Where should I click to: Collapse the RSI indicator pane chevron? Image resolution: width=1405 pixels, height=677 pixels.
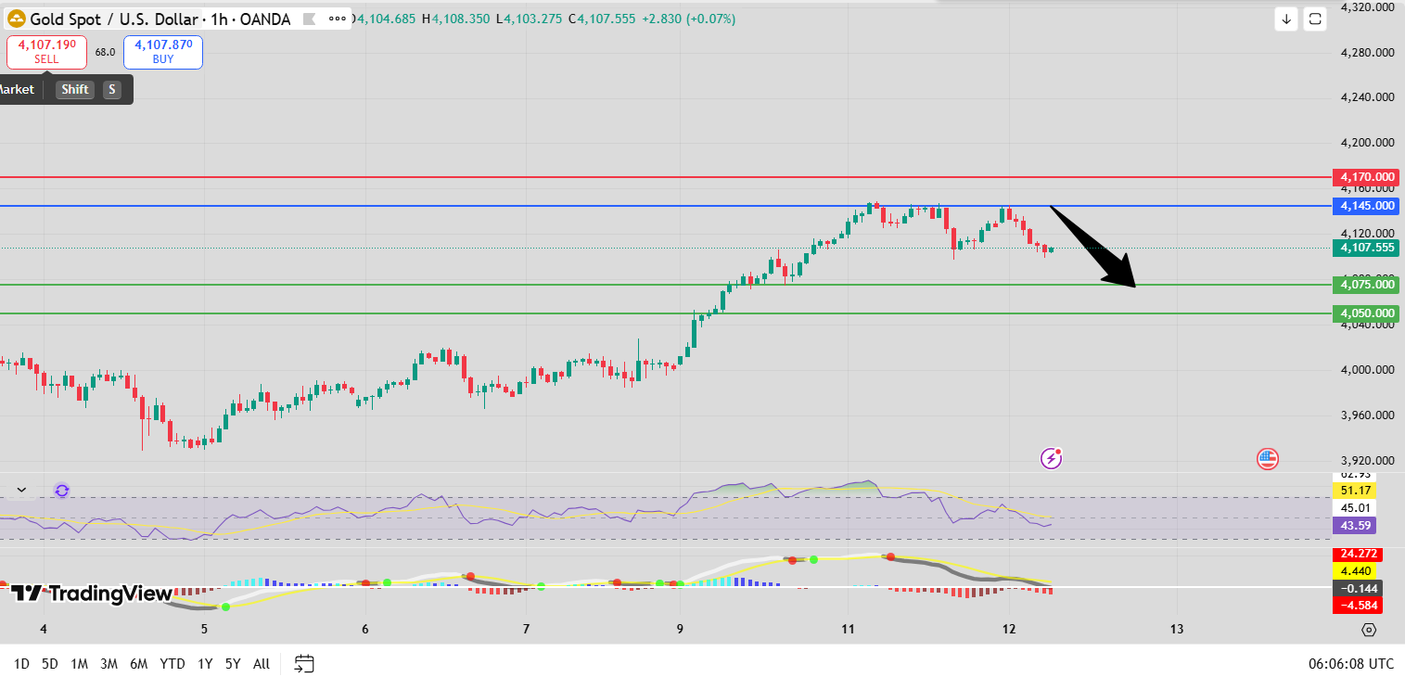tap(21, 490)
